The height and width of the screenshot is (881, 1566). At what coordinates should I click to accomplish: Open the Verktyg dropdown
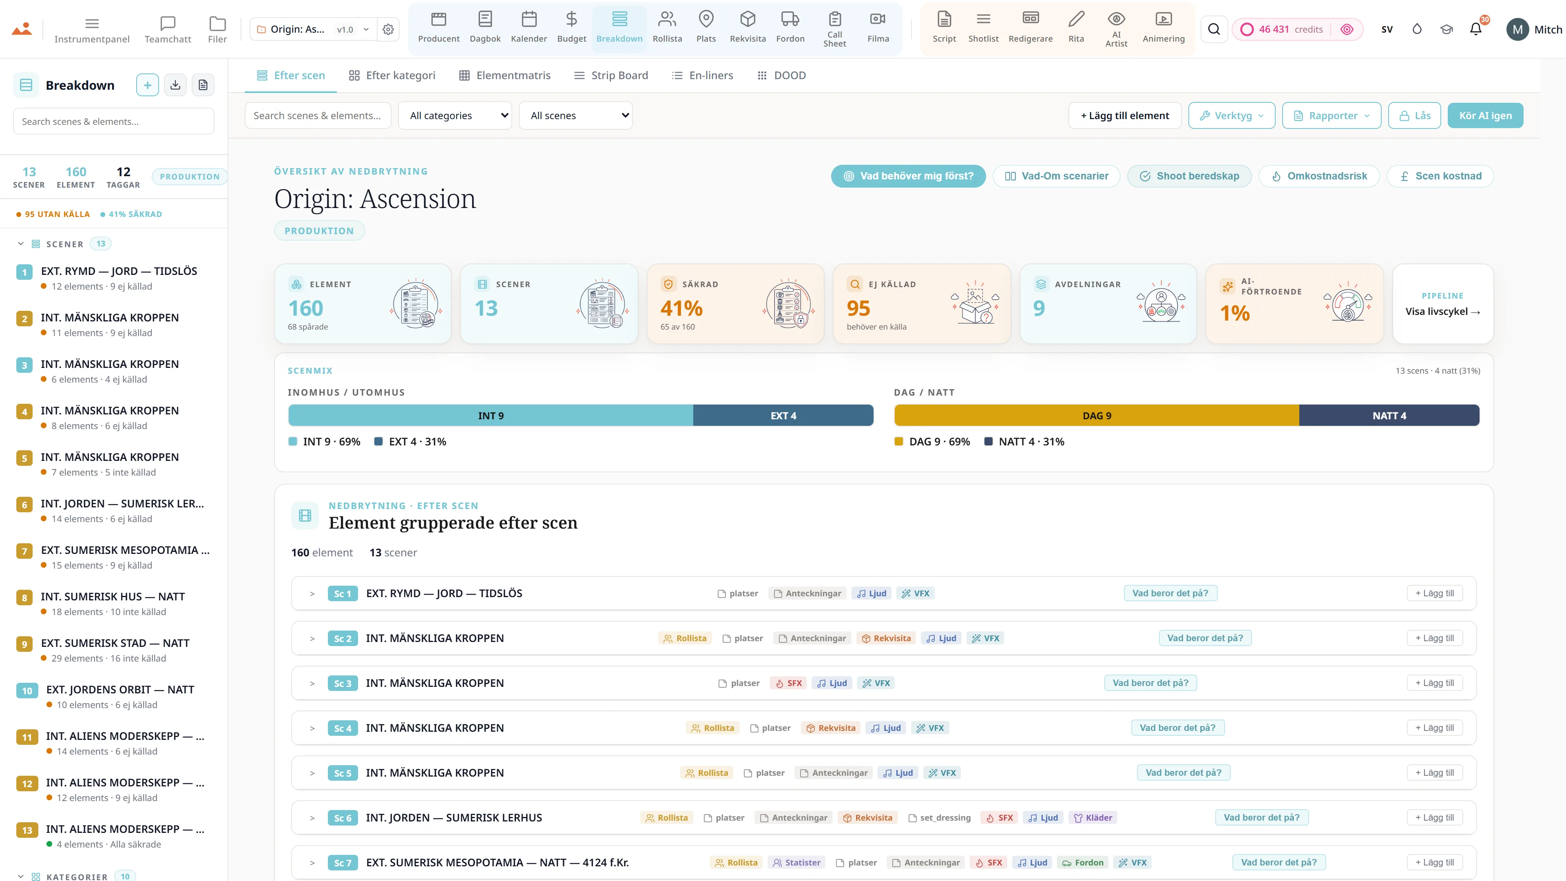[x=1231, y=115]
